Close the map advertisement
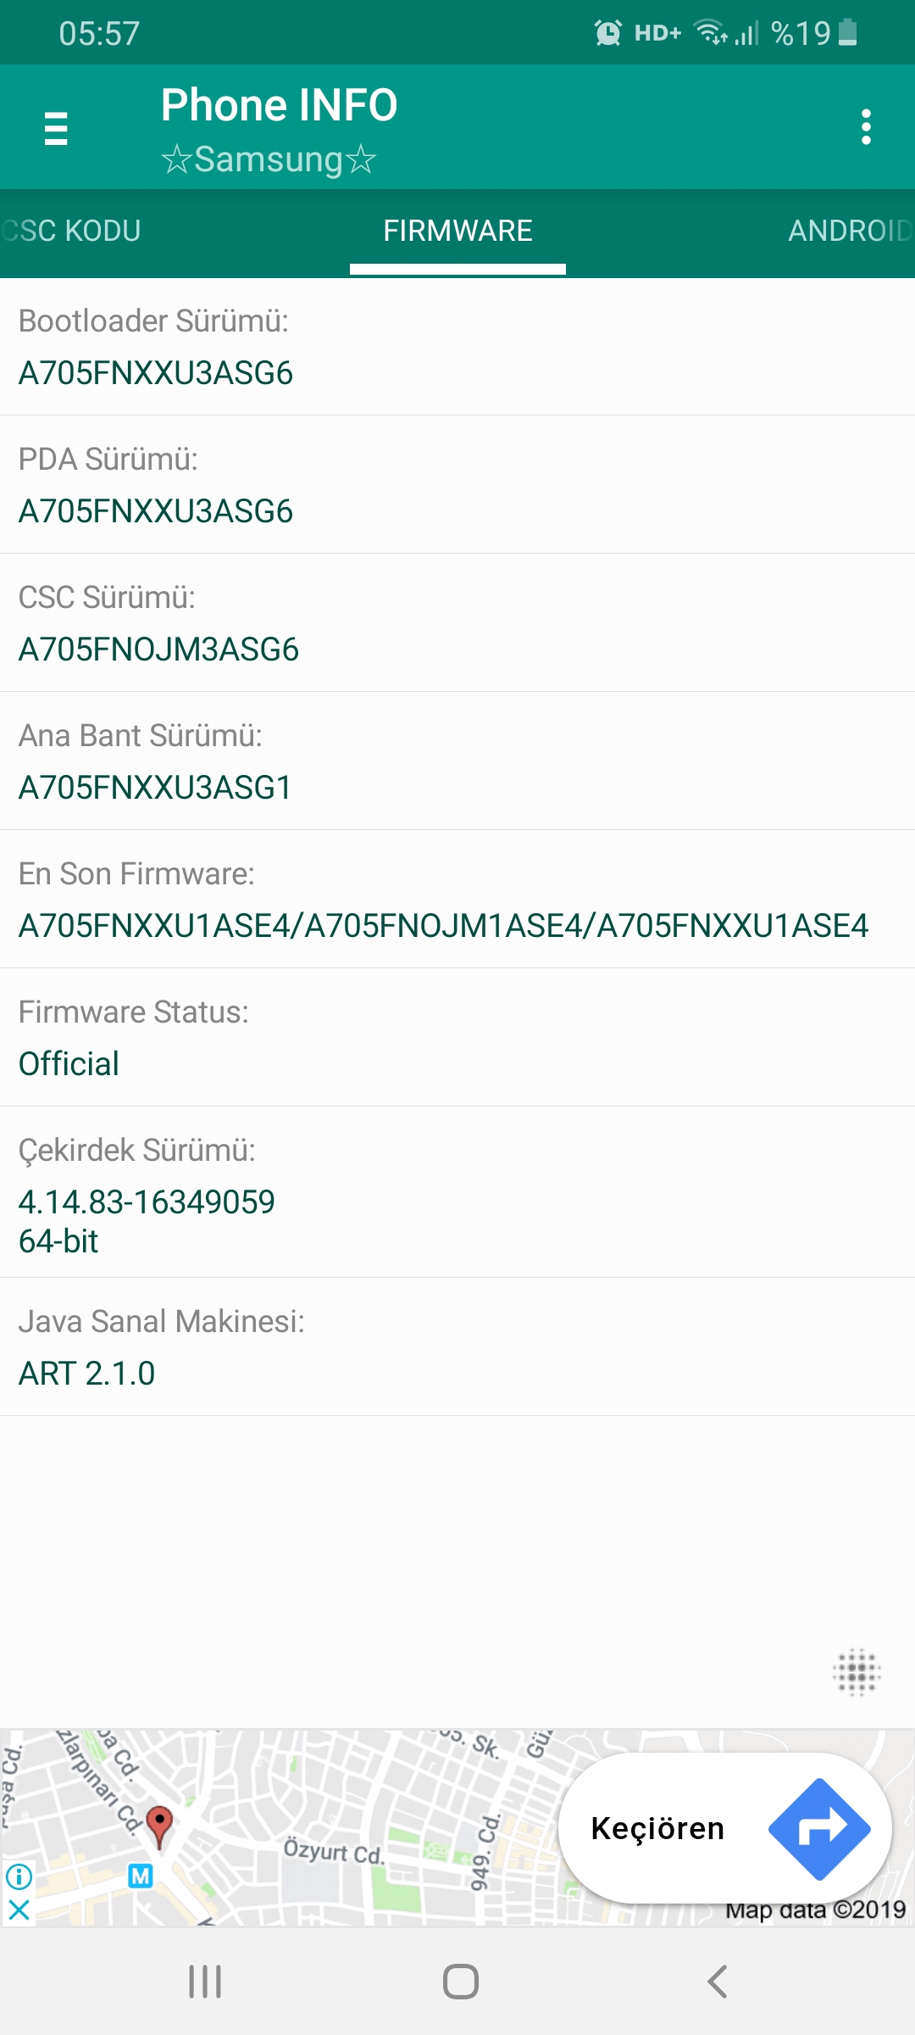Image resolution: width=915 pixels, height=2035 pixels. pyautogui.click(x=19, y=1910)
